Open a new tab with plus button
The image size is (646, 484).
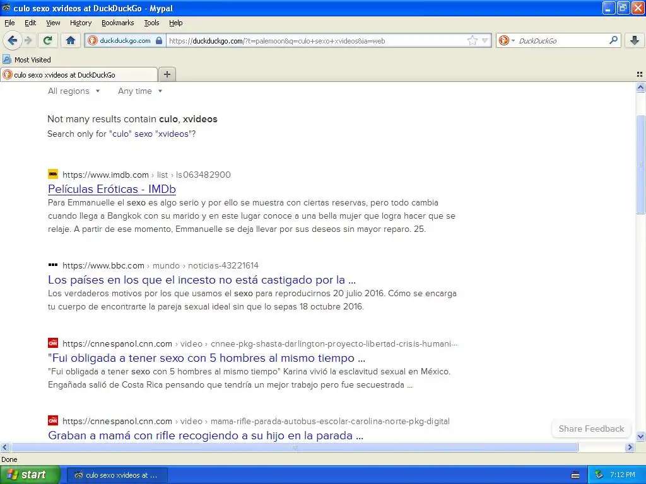[167, 74]
